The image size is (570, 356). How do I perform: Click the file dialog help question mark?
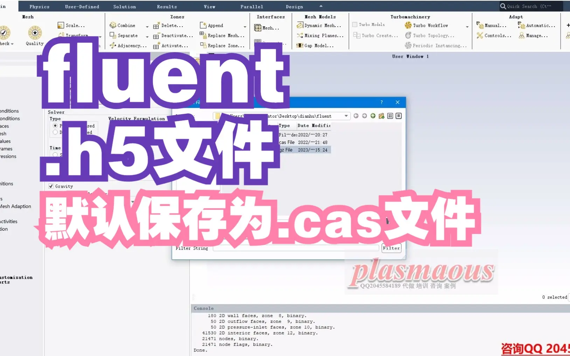point(382,102)
